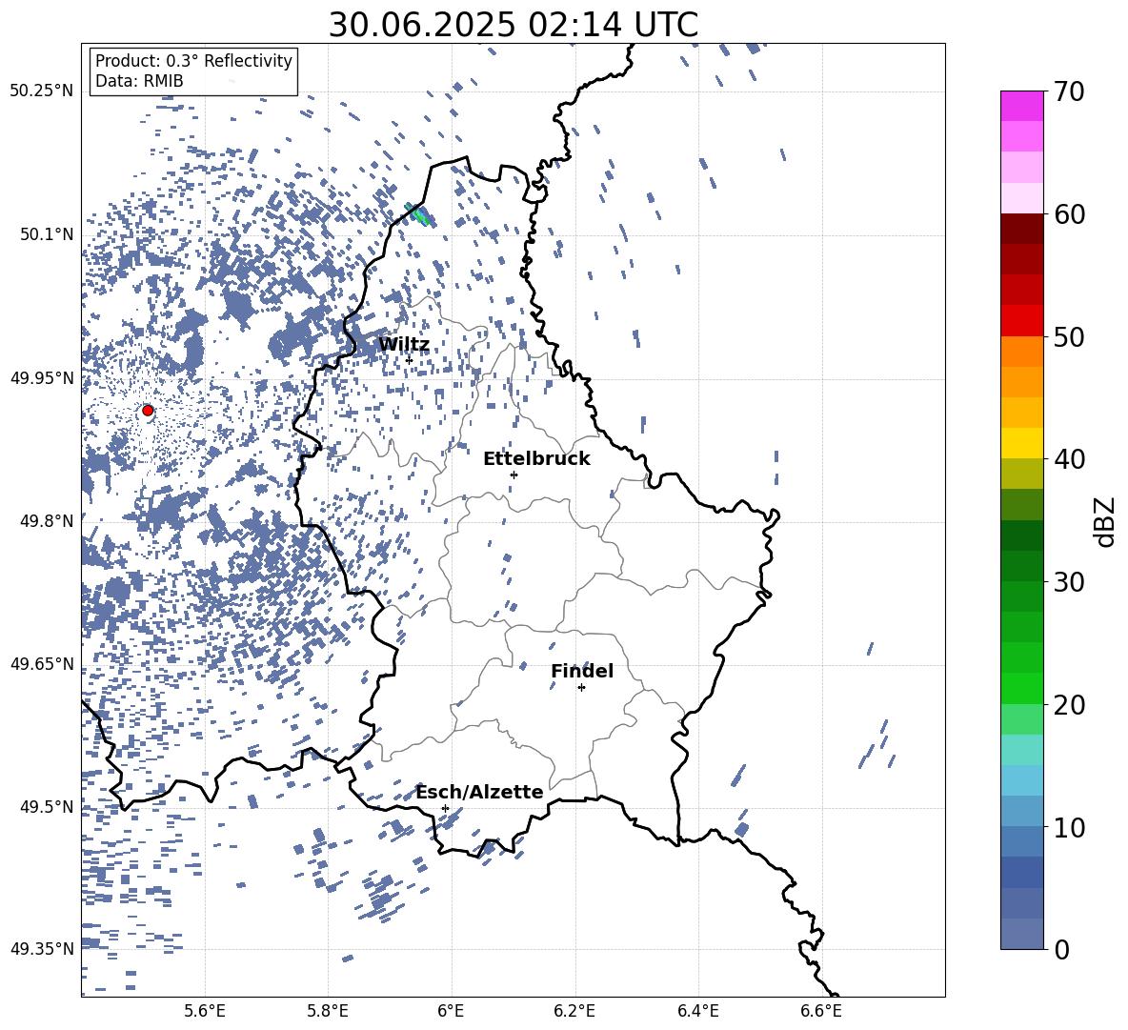Click the Ettelbruck station label
The height and width of the screenshot is (1030, 1128).
[x=536, y=459]
